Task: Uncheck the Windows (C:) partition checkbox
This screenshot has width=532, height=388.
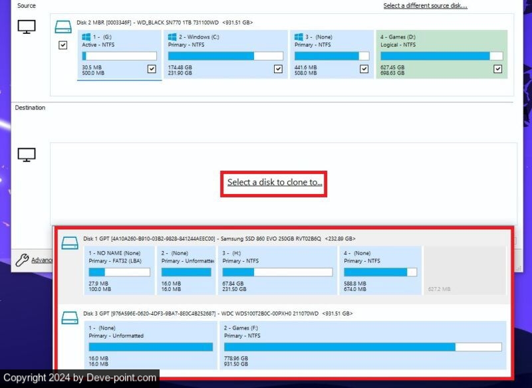Action: [x=278, y=68]
